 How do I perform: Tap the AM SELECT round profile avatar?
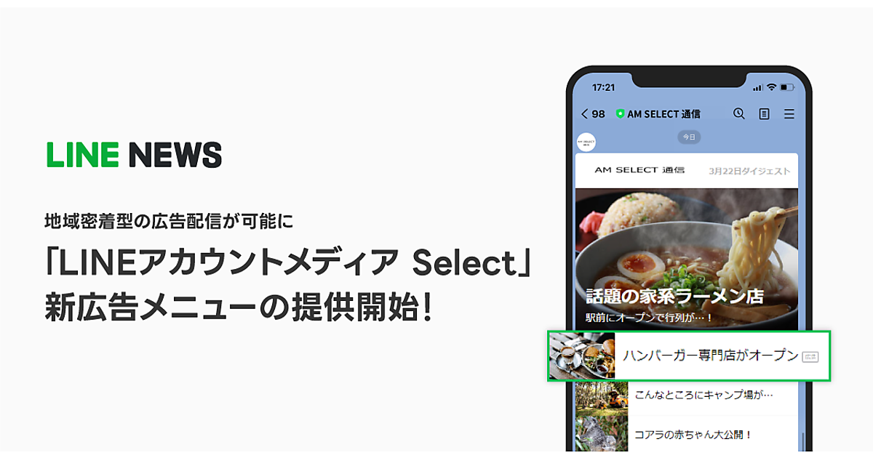click(586, 142)
